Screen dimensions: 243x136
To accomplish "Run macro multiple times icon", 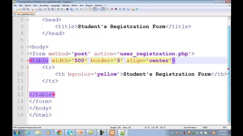I will pyautogui.click(x=124, y=9).
